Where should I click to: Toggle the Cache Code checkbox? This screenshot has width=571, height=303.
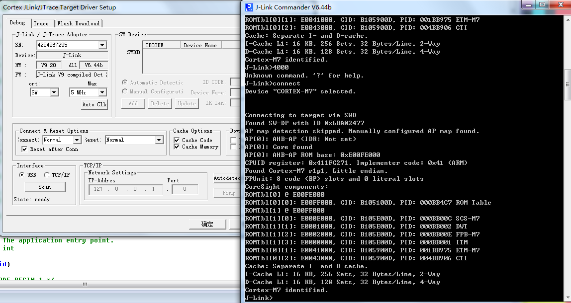pos(177,140)
